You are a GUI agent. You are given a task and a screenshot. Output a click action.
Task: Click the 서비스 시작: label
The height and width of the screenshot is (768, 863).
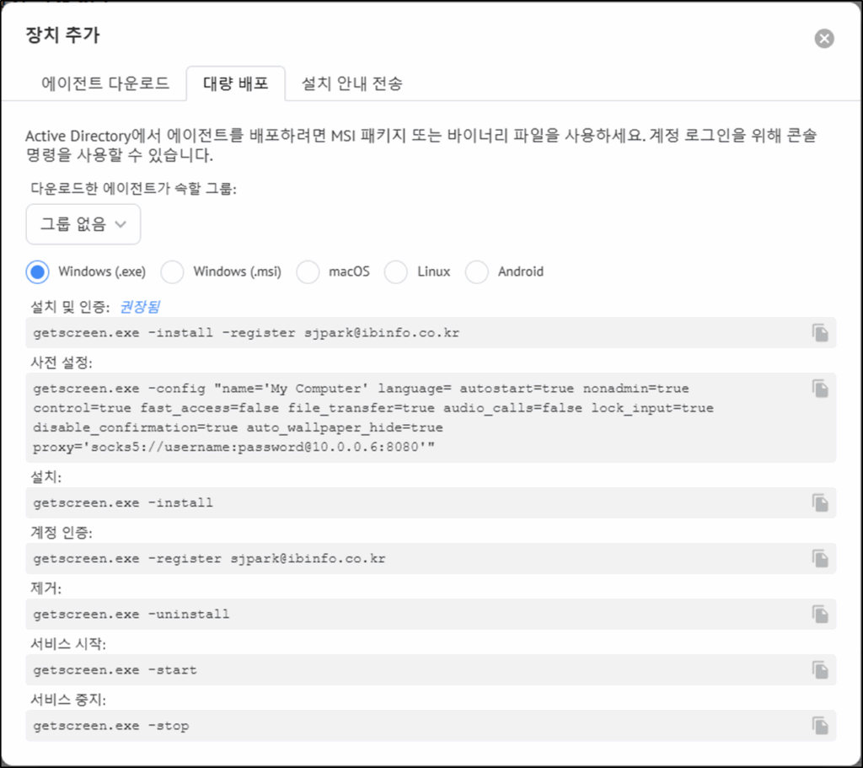(68, 643)
